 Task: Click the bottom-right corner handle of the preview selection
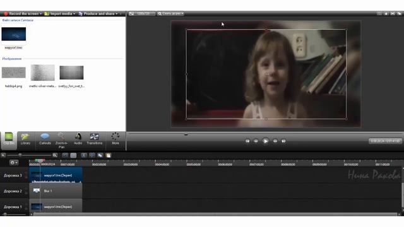[x=346, y=119]
